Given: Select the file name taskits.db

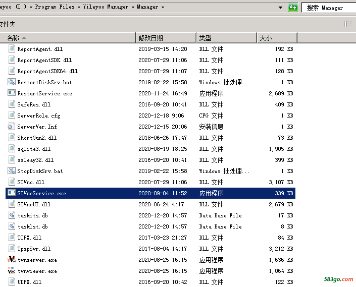Looking at the screenshot, I should tap(33, 215).
